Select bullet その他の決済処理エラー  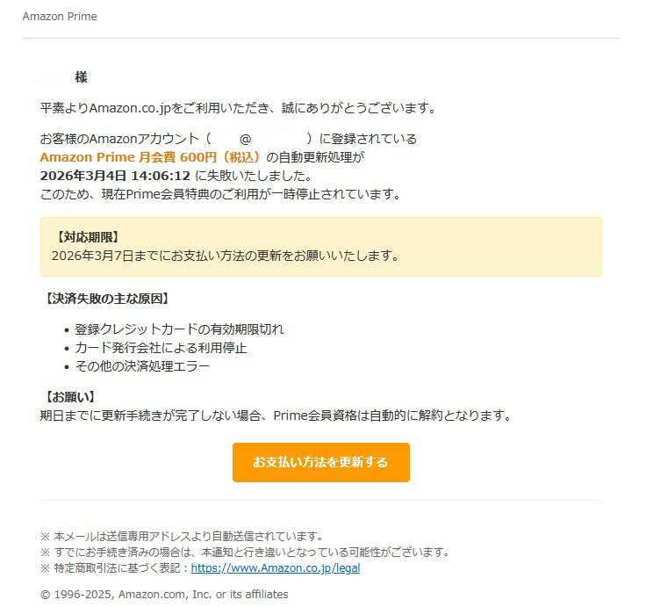[142, 366]
